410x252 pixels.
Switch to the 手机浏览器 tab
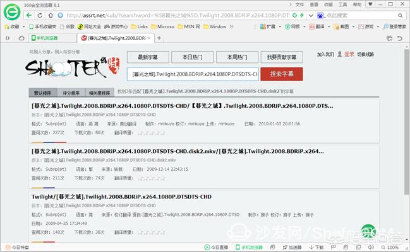(x=52, y=38)
